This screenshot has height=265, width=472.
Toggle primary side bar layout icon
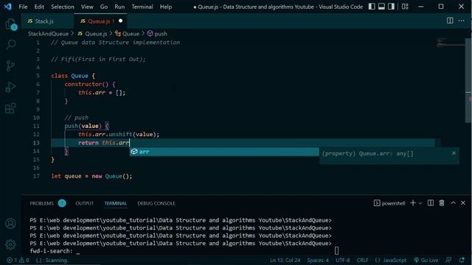(x=372, y=7)
